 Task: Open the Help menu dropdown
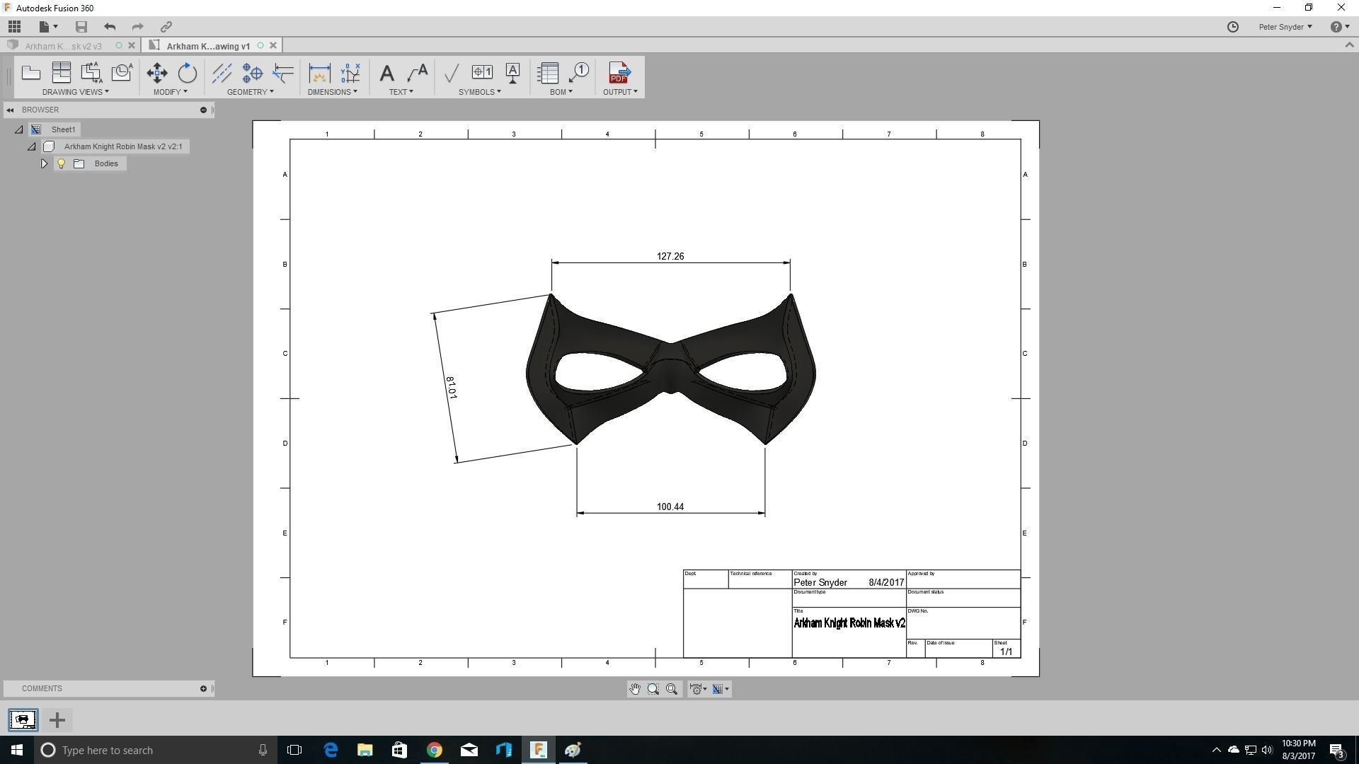tap(1339, 27)
